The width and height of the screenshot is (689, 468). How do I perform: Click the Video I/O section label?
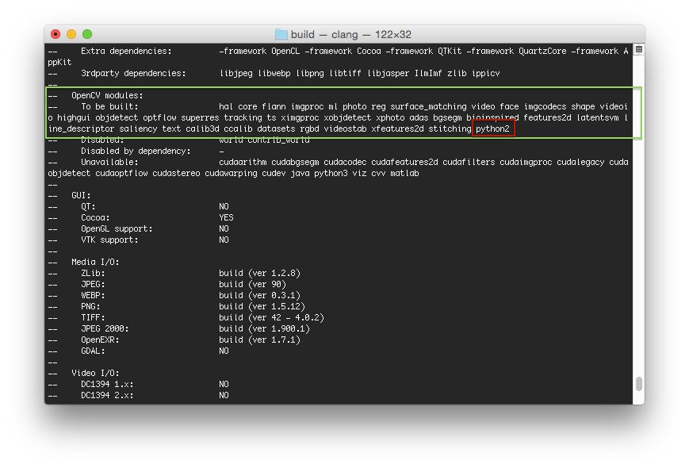pyautogui.click(x=94, y=372)
